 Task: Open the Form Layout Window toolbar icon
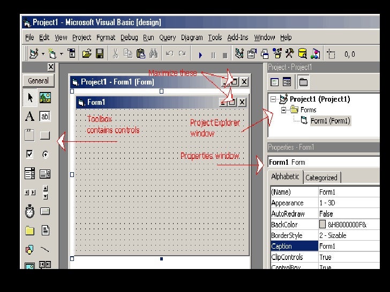pyautogui.click(x=265, y=54)
